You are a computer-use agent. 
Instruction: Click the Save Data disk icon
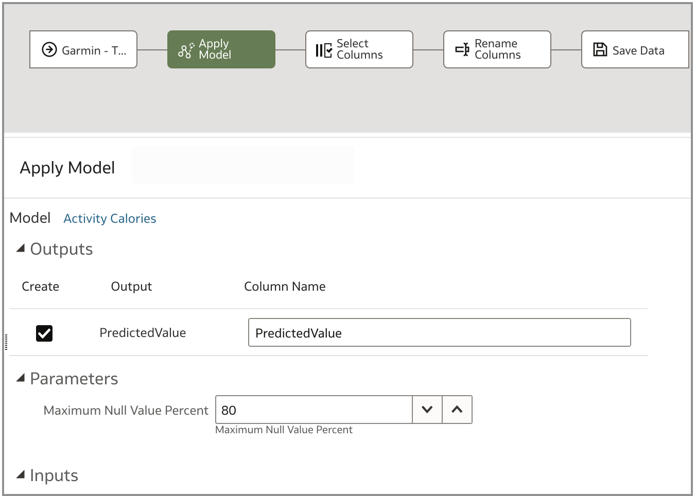tap(600, 49)
